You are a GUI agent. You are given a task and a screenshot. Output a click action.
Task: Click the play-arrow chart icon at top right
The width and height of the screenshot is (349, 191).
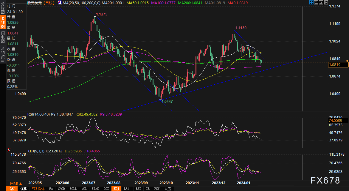point(321,3)
